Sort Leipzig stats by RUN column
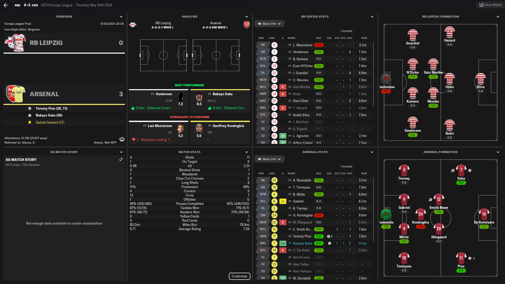 (x=364, y=38)
